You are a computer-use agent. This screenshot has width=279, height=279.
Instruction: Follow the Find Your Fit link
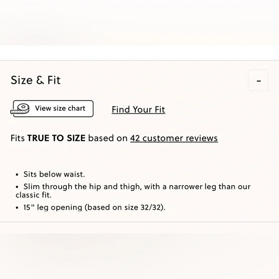(x=138, y=109)
